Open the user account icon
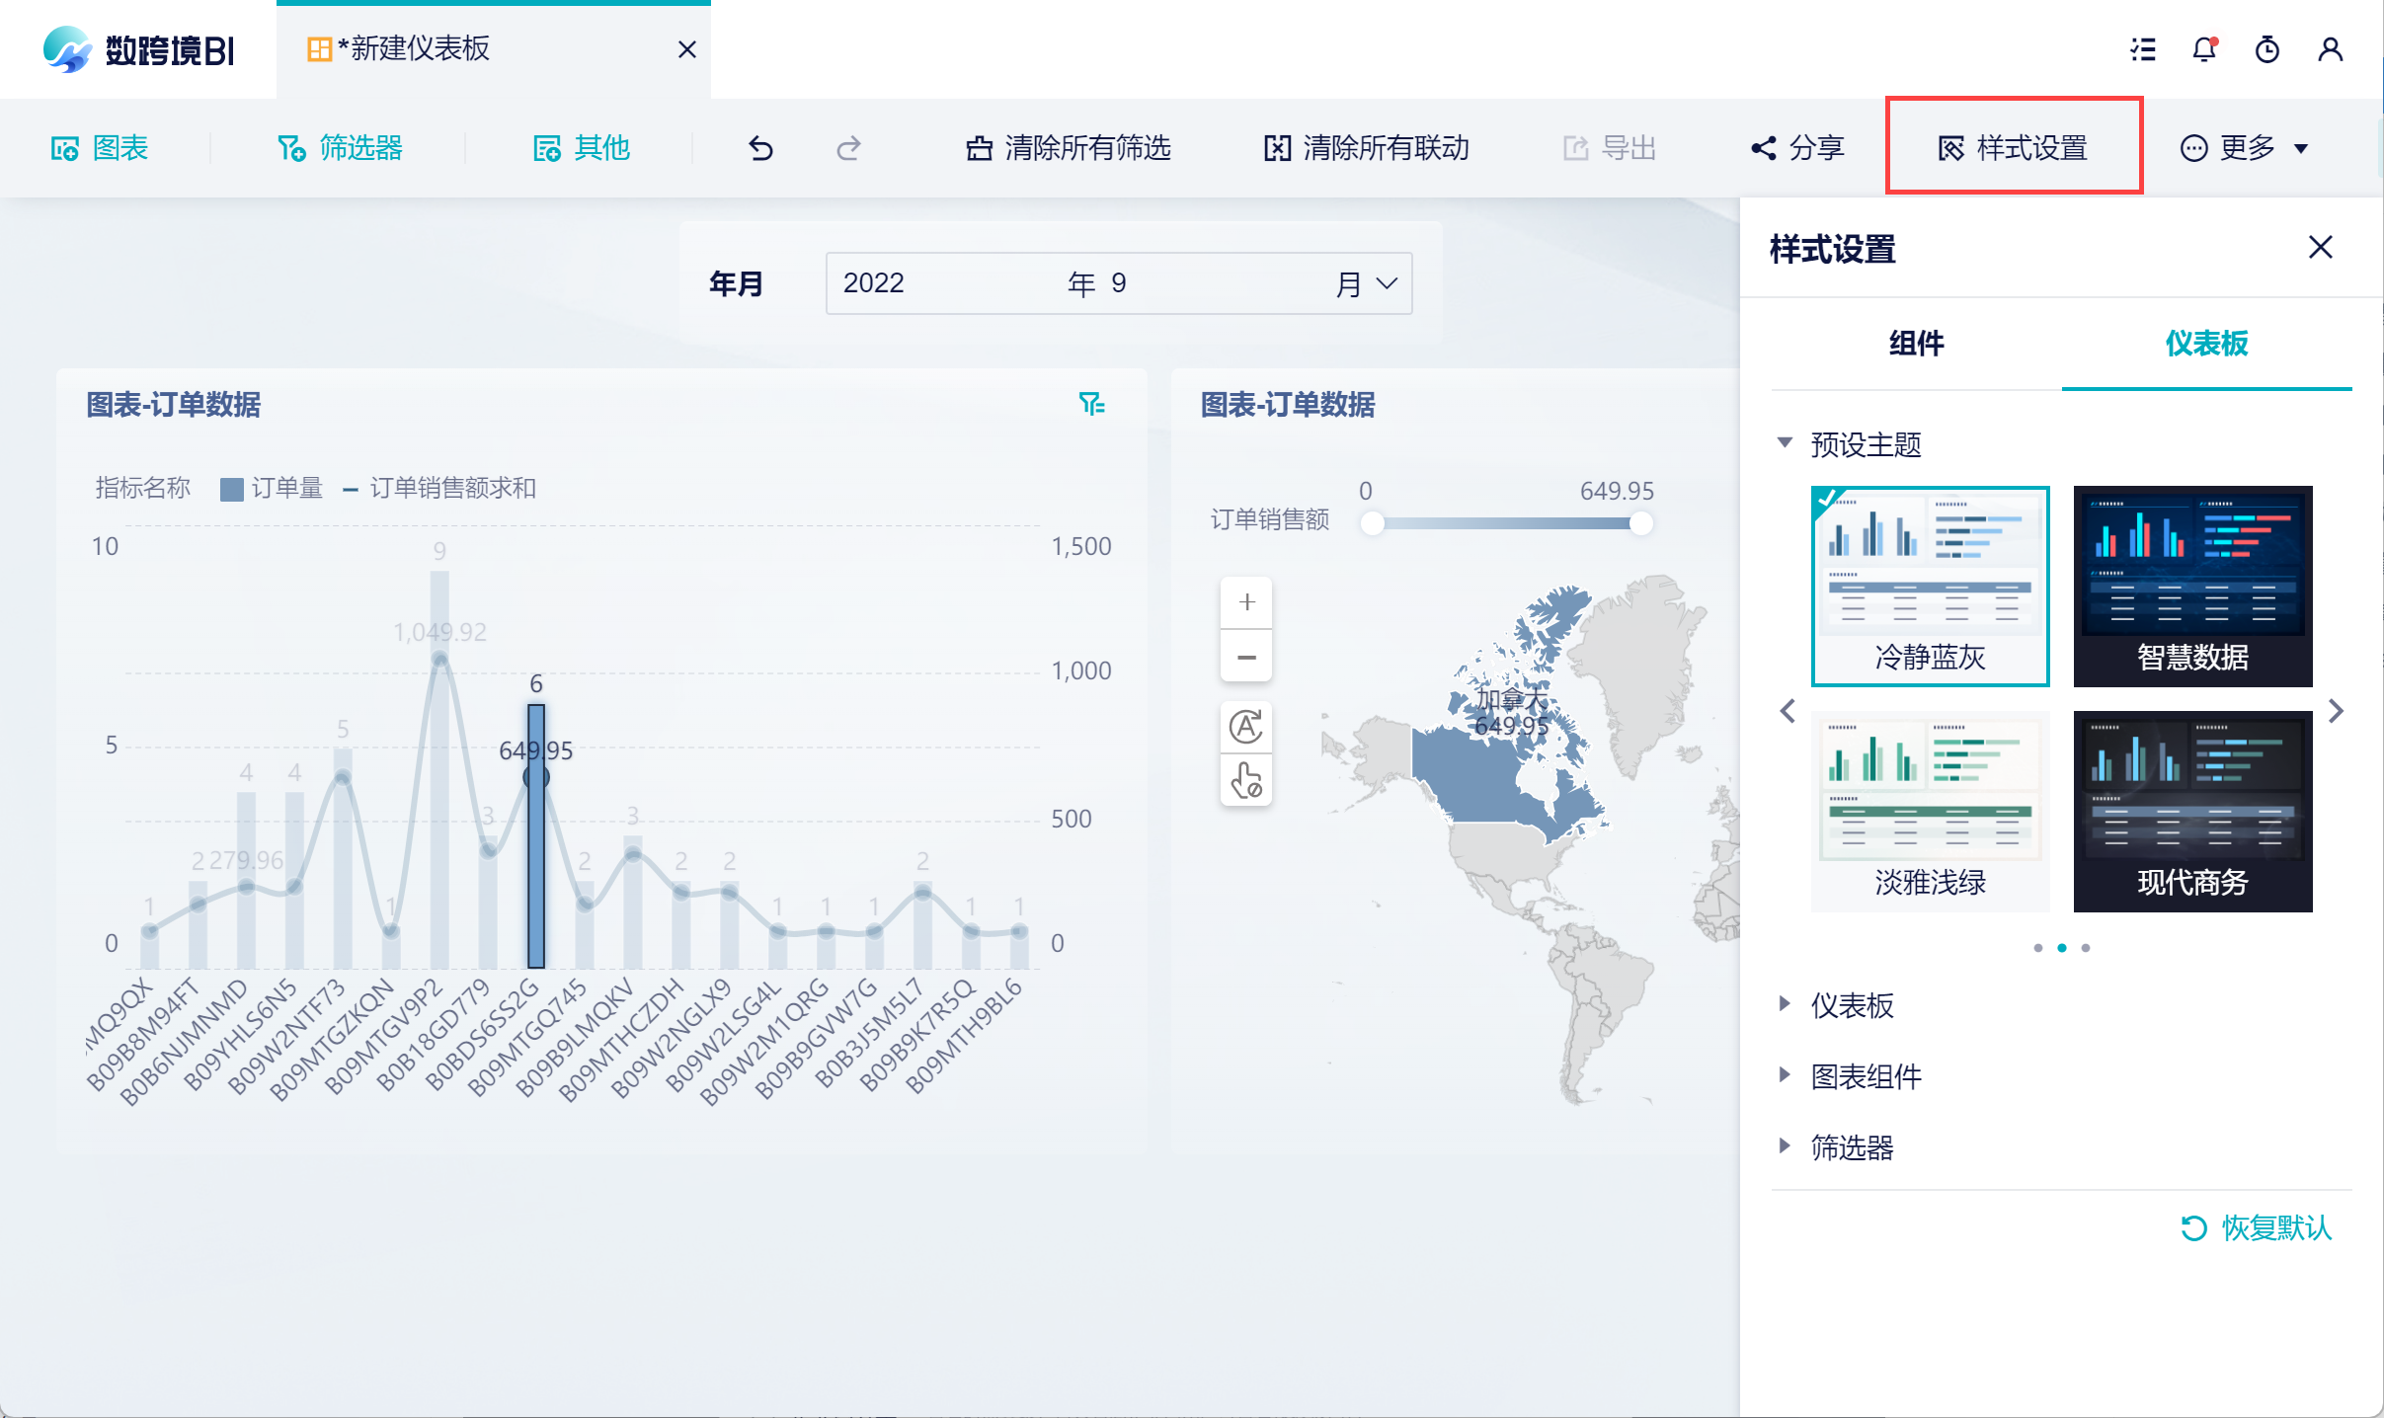This screenshot has height=1418, width=2384. coord(2330,49)
